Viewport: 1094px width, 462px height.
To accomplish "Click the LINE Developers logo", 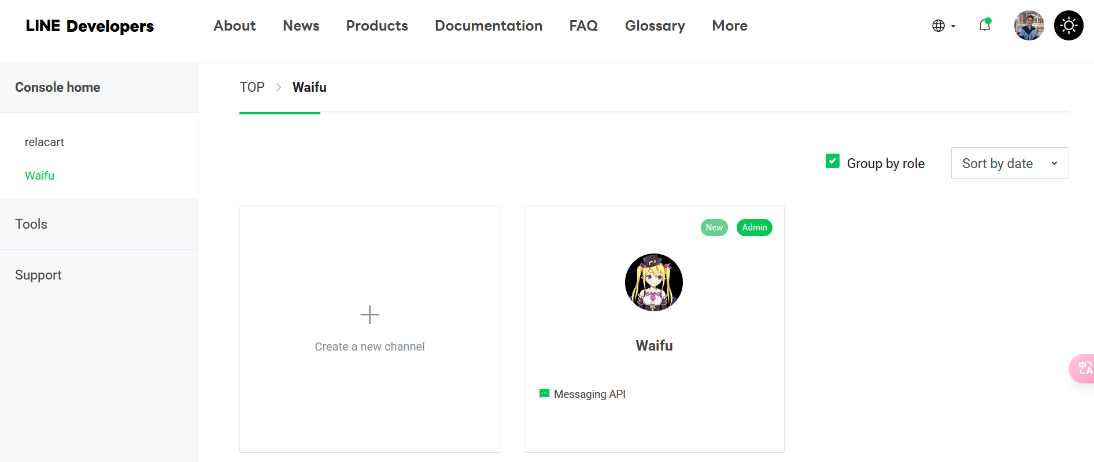I will pyautogui.click(x=90, y=26).
